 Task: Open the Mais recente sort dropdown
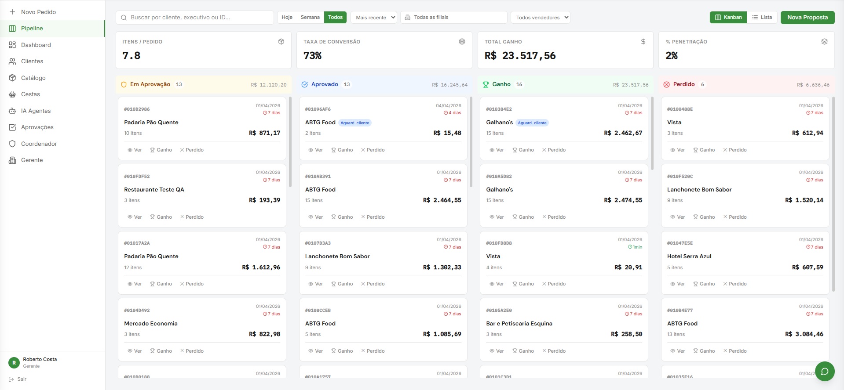pos(374,17)
